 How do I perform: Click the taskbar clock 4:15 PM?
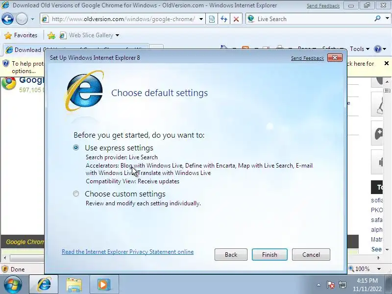tap(367, 280)
